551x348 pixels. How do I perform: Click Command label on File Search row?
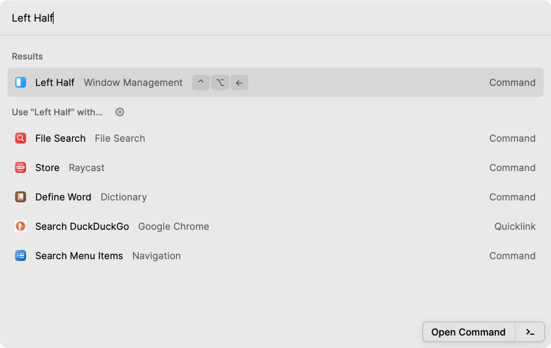pyautogui.click(x=512, y=139)
